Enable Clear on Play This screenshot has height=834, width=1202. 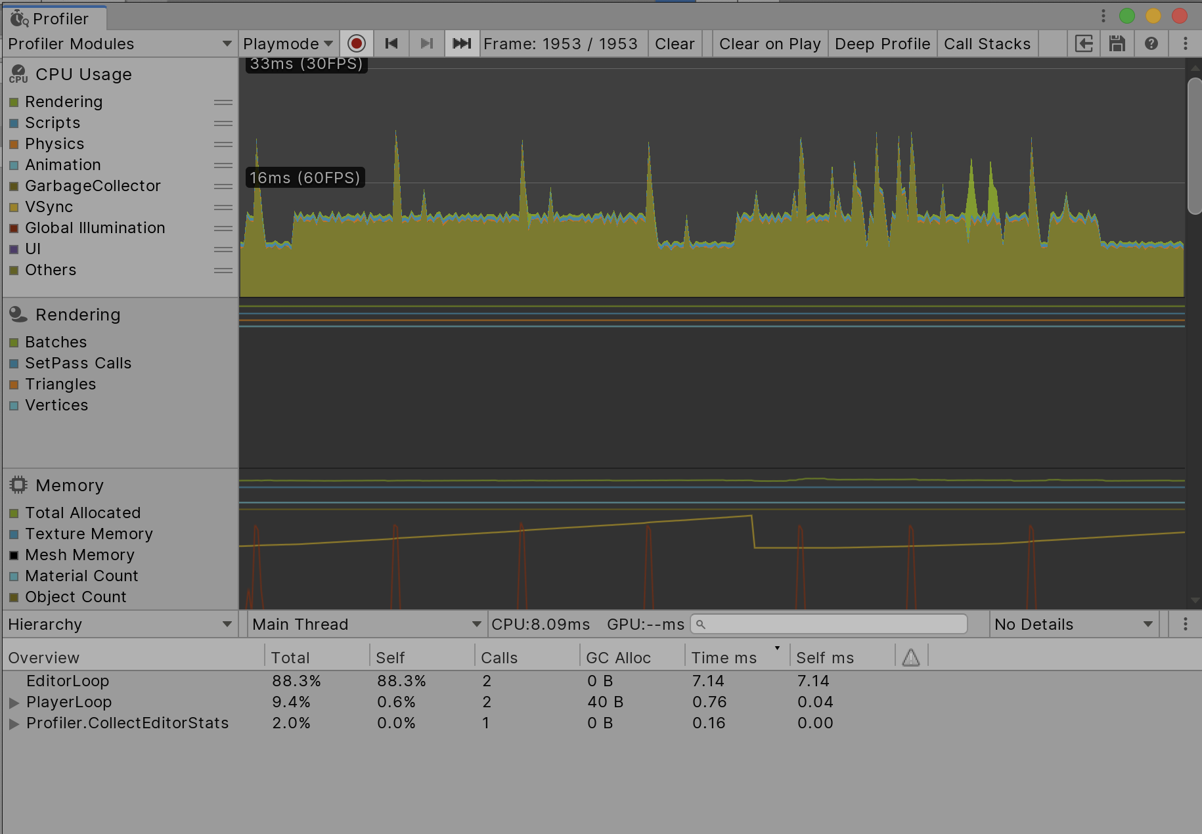click(770, 43)
